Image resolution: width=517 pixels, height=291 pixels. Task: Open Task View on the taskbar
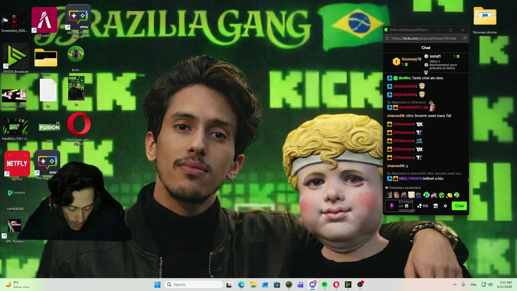point(229,285)
